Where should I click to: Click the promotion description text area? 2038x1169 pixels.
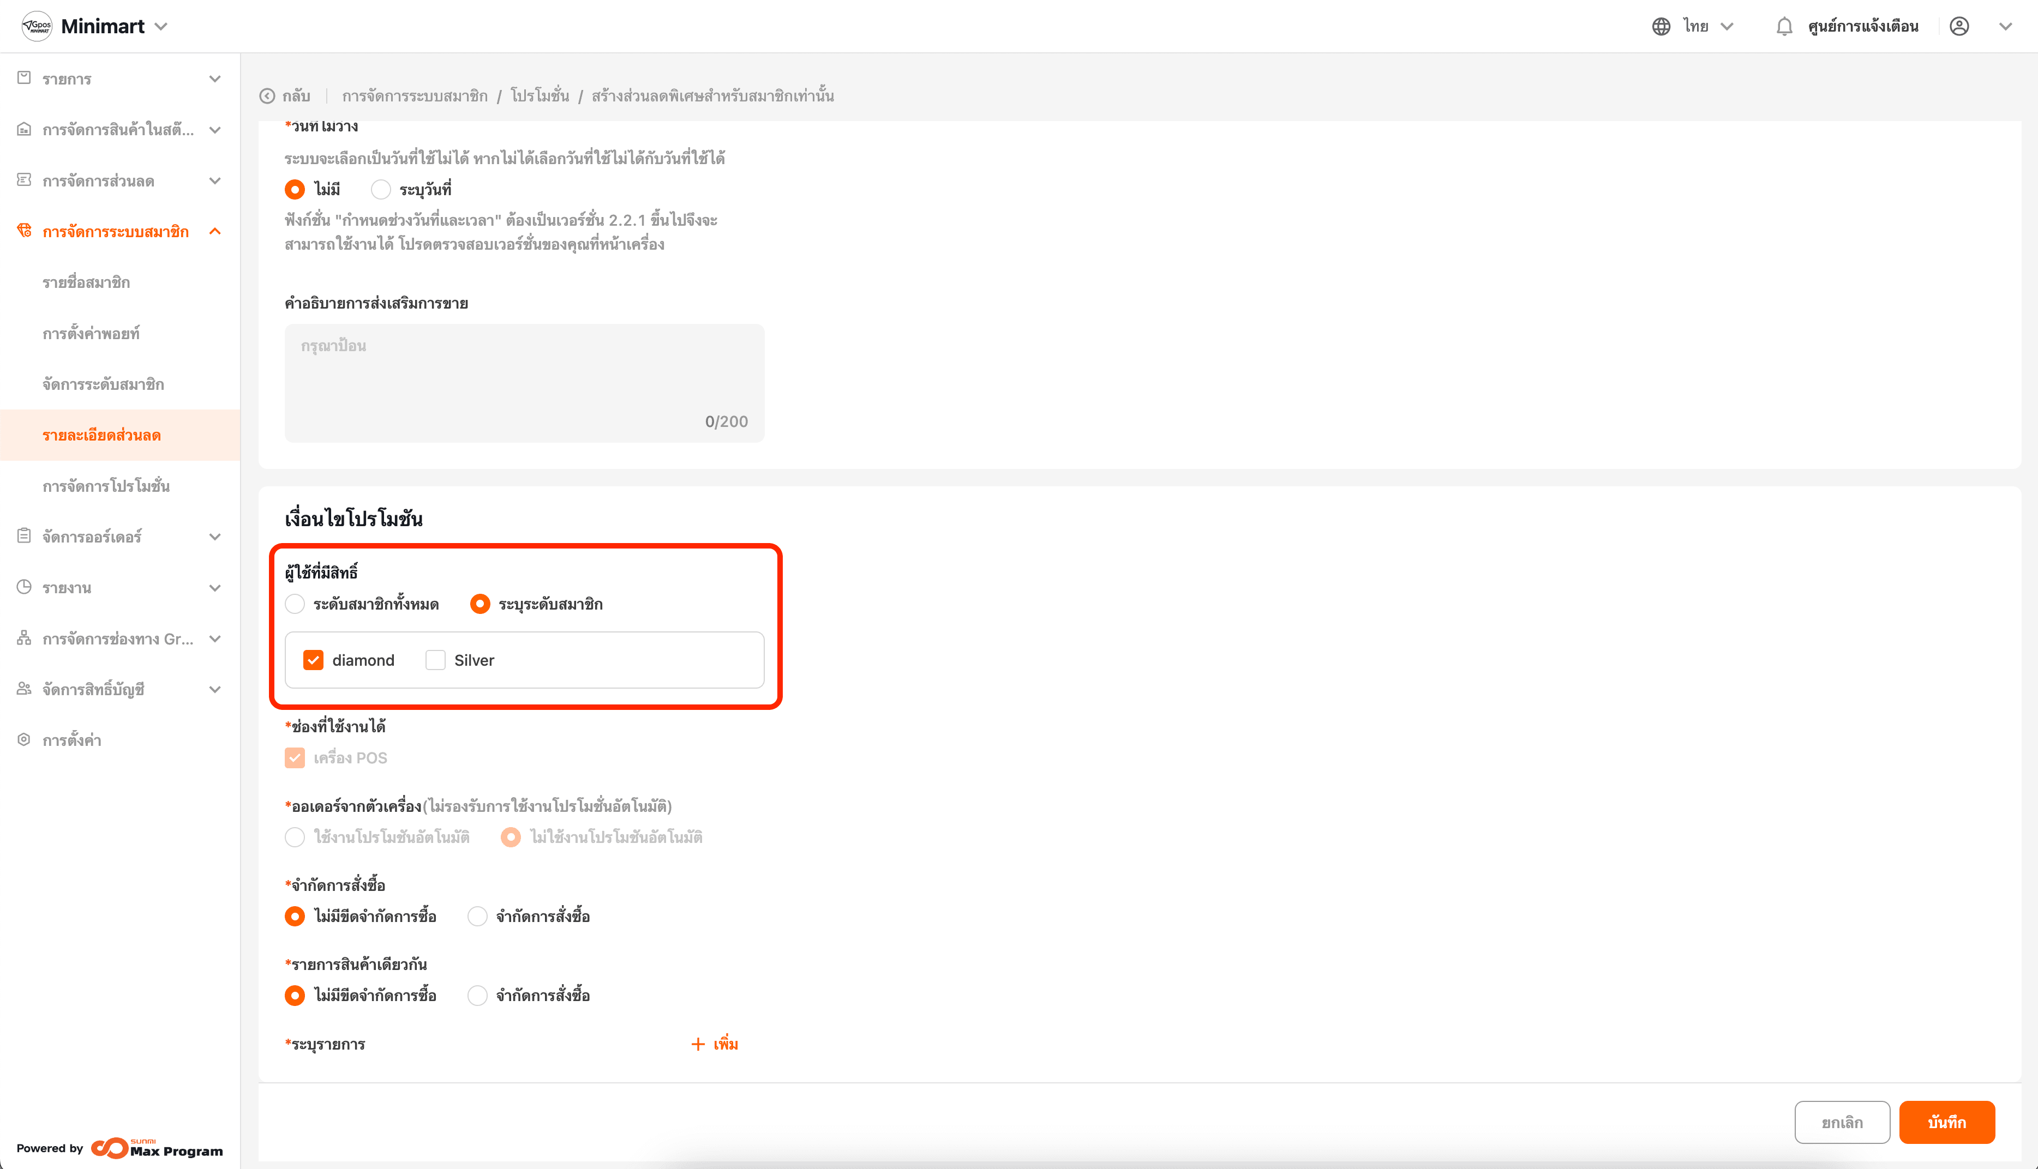[x=524, y=382]
